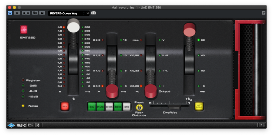Select the CHOR program button
The width and height of the screenshot is (273, 136).
coord(109,106)
